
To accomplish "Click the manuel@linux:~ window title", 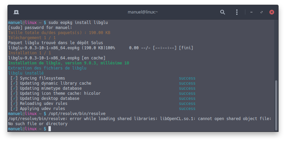I will coord(143,12).
